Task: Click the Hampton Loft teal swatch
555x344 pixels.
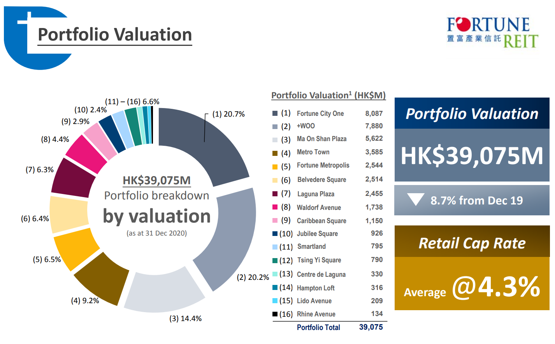Action: point(275,288)
